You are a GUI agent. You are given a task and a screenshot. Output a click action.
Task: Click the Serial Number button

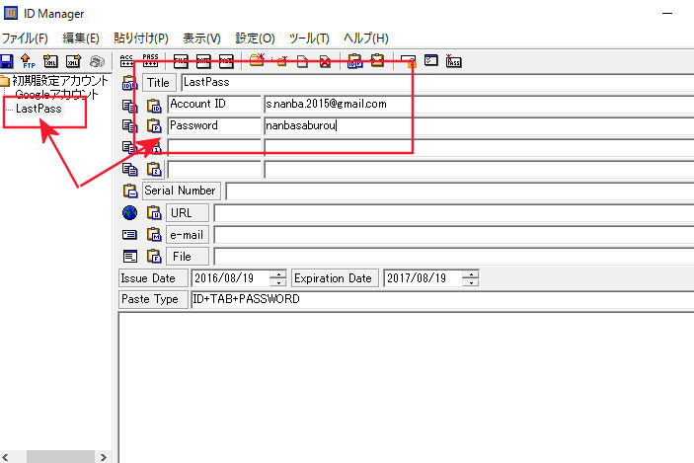181,191
